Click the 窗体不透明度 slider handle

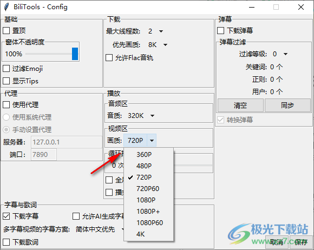75,54
